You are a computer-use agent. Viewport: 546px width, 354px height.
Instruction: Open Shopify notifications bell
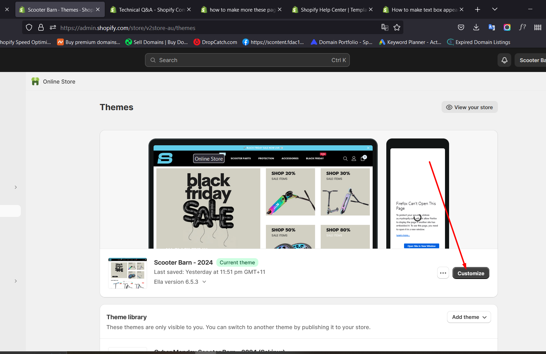click(504, 60)
